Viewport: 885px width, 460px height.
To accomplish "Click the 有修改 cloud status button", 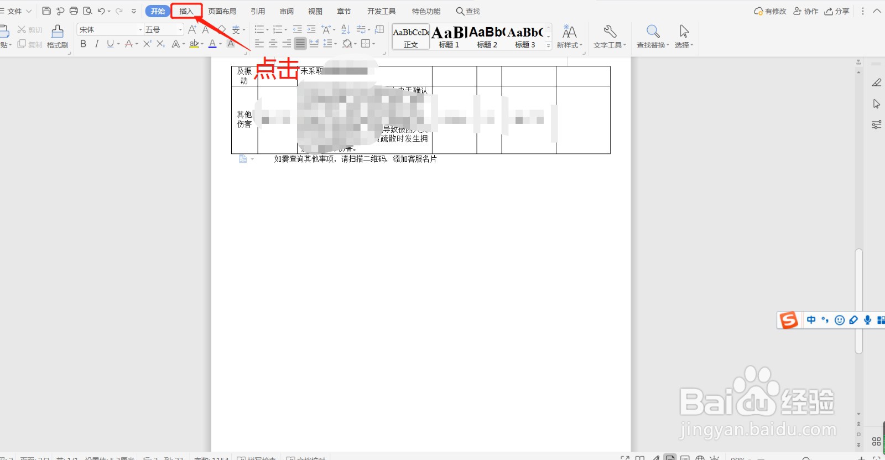I will click(x=770, y=11).
